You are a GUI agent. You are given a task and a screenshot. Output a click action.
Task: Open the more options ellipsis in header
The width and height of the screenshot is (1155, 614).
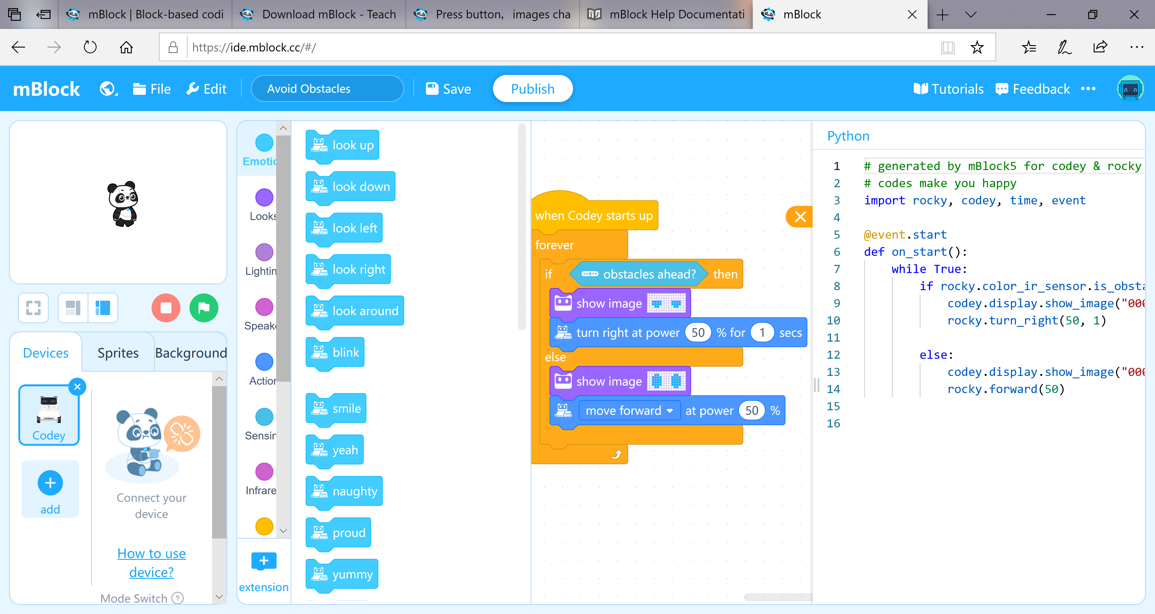[1088, 89]
